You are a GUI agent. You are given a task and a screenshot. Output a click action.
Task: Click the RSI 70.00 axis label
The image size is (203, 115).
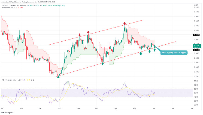196,85
